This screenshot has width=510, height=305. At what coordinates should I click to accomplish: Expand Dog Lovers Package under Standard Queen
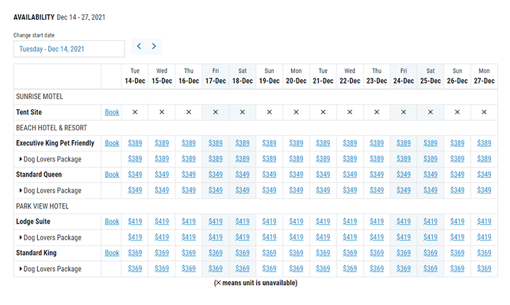pos(21,190)
